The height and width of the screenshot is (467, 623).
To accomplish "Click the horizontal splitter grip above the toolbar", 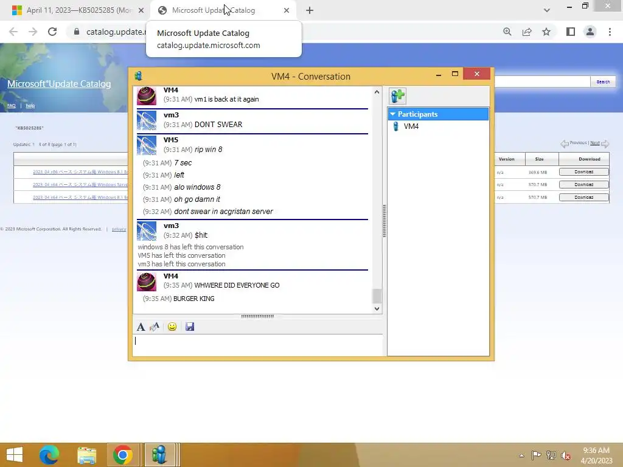I will (257, 316).
